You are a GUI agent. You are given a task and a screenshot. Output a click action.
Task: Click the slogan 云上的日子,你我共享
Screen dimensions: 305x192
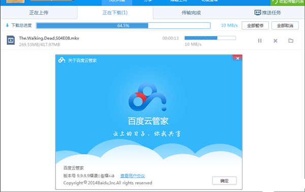[147, 134]
